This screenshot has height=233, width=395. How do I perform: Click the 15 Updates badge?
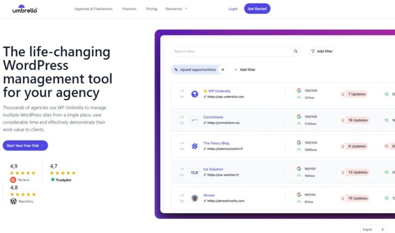point(355,199)
